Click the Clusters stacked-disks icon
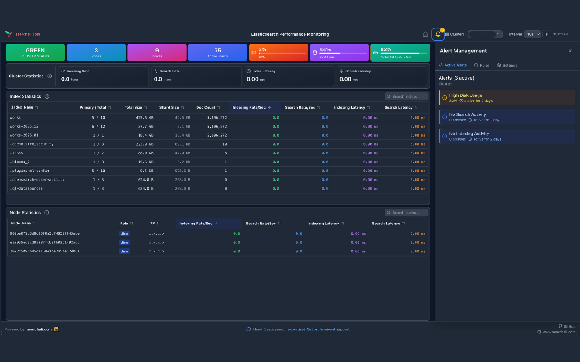Image resolution: width=580 pixels, height=362 pixels. point(448,34)
